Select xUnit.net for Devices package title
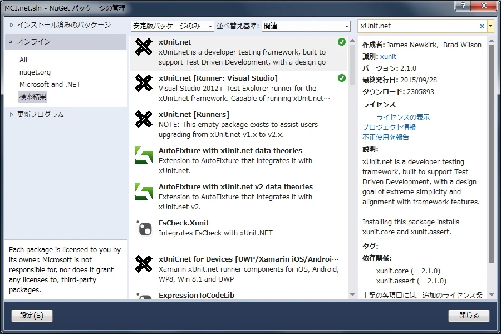The height and width of the screenshot is (334, 501). pyautogui.click(x=248, y=259)
